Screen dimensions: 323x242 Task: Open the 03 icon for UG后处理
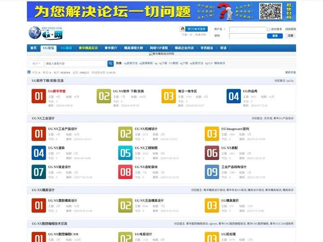[x=212, y=237]
